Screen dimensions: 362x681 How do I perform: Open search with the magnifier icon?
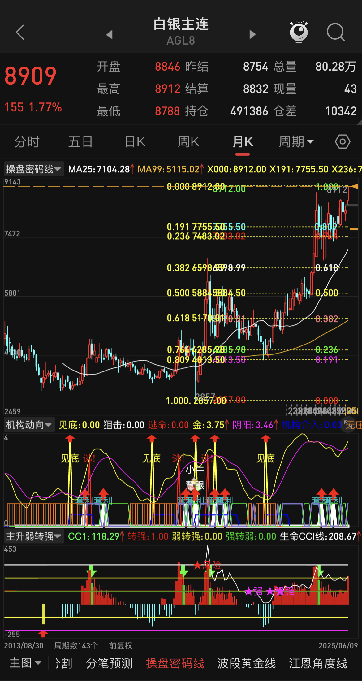coord(336,32)
